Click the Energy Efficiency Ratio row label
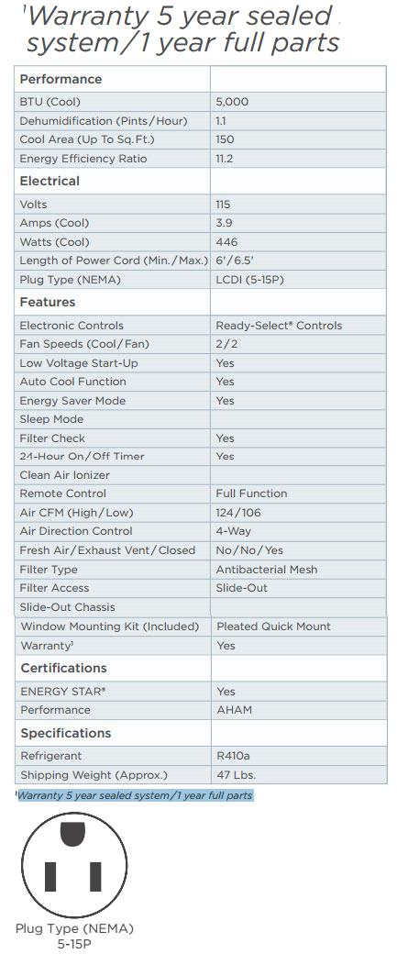 [83, 159]
